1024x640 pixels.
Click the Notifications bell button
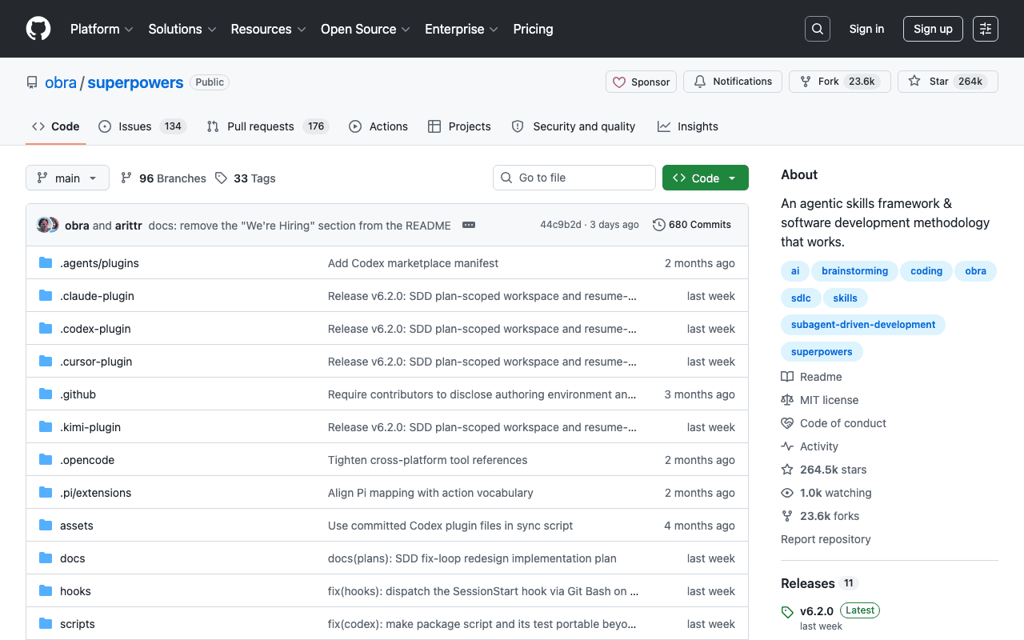733,82
